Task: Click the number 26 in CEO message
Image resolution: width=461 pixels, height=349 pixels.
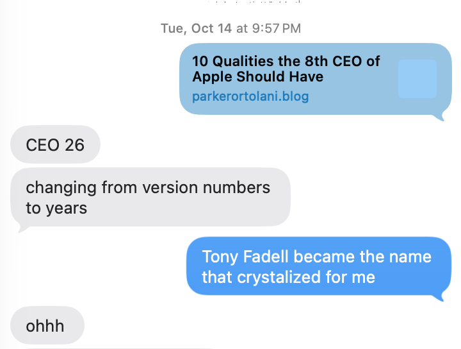Action: [74, 145]
